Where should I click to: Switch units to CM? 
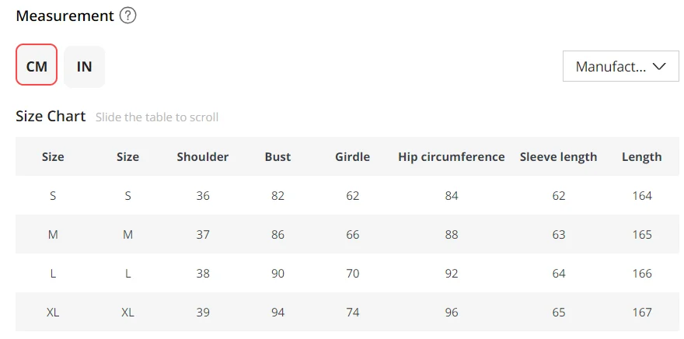point(37,65)
